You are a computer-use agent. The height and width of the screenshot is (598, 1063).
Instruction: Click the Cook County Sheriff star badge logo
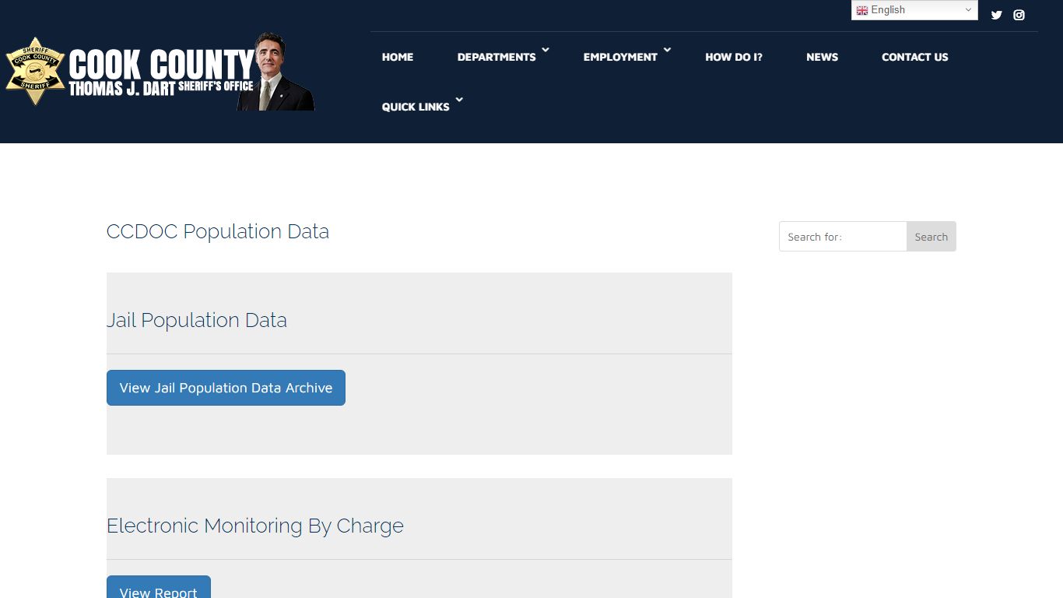[x=35, y=71]
